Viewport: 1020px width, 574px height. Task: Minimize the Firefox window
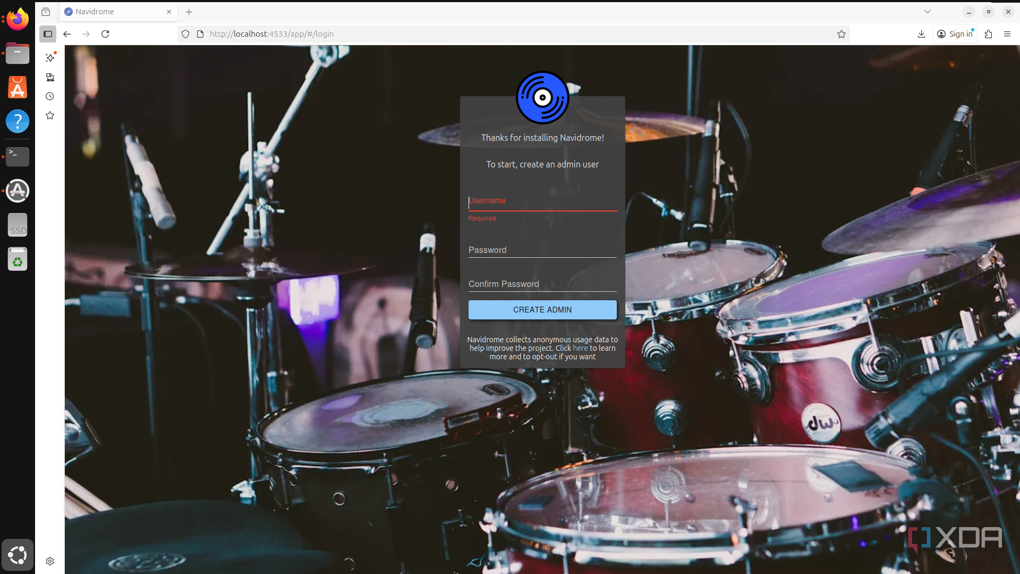click(969, 12)
